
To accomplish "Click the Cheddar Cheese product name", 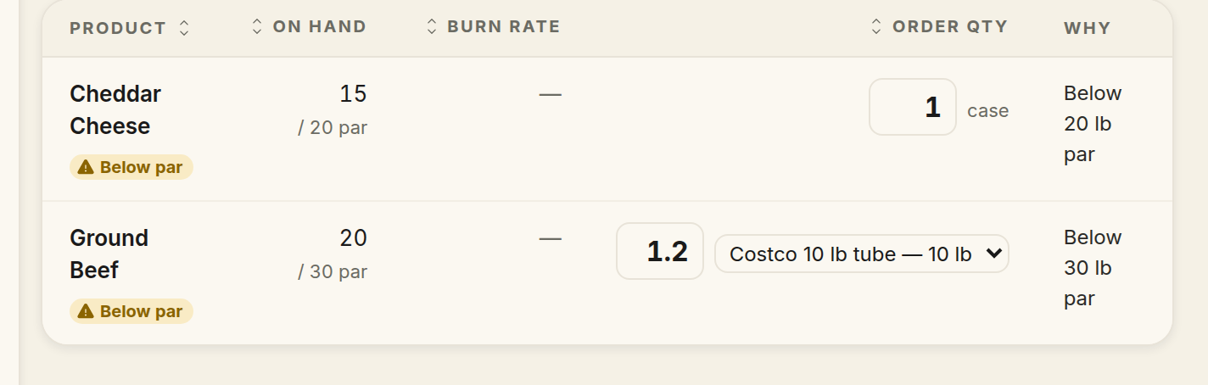I will point(115,110).
